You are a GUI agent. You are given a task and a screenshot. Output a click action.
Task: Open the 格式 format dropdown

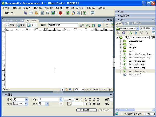click(26, 99)
